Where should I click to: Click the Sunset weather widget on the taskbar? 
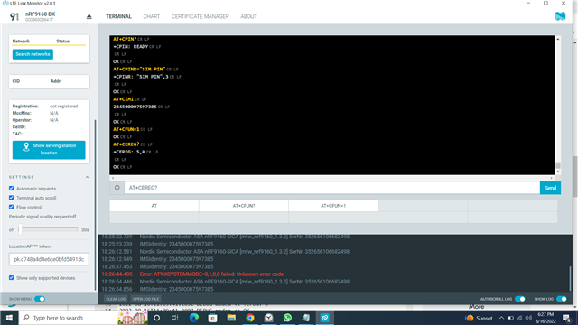tap(479, 318)
